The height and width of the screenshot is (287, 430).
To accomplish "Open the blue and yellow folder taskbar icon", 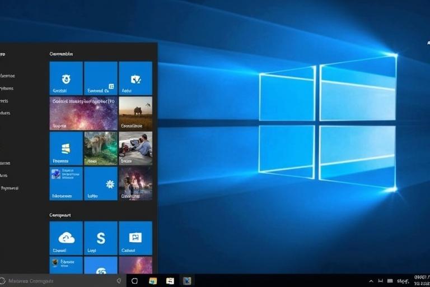I will click(153, 281).
